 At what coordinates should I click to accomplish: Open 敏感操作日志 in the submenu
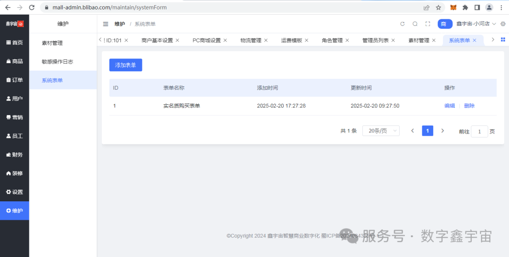coord(63,61)
